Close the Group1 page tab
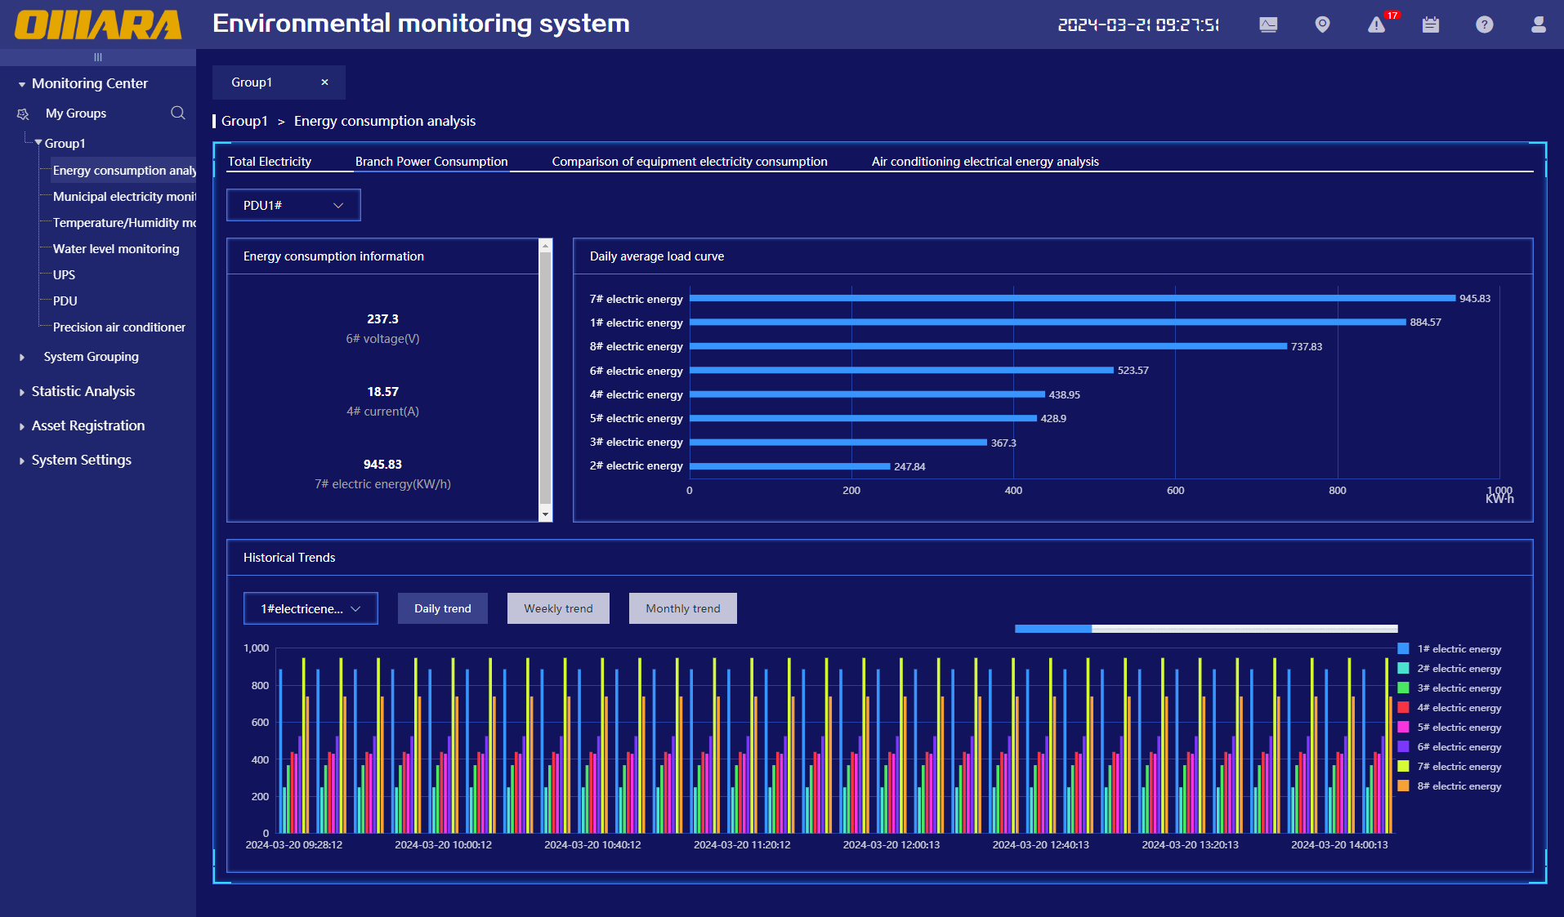 coord(324,82)
